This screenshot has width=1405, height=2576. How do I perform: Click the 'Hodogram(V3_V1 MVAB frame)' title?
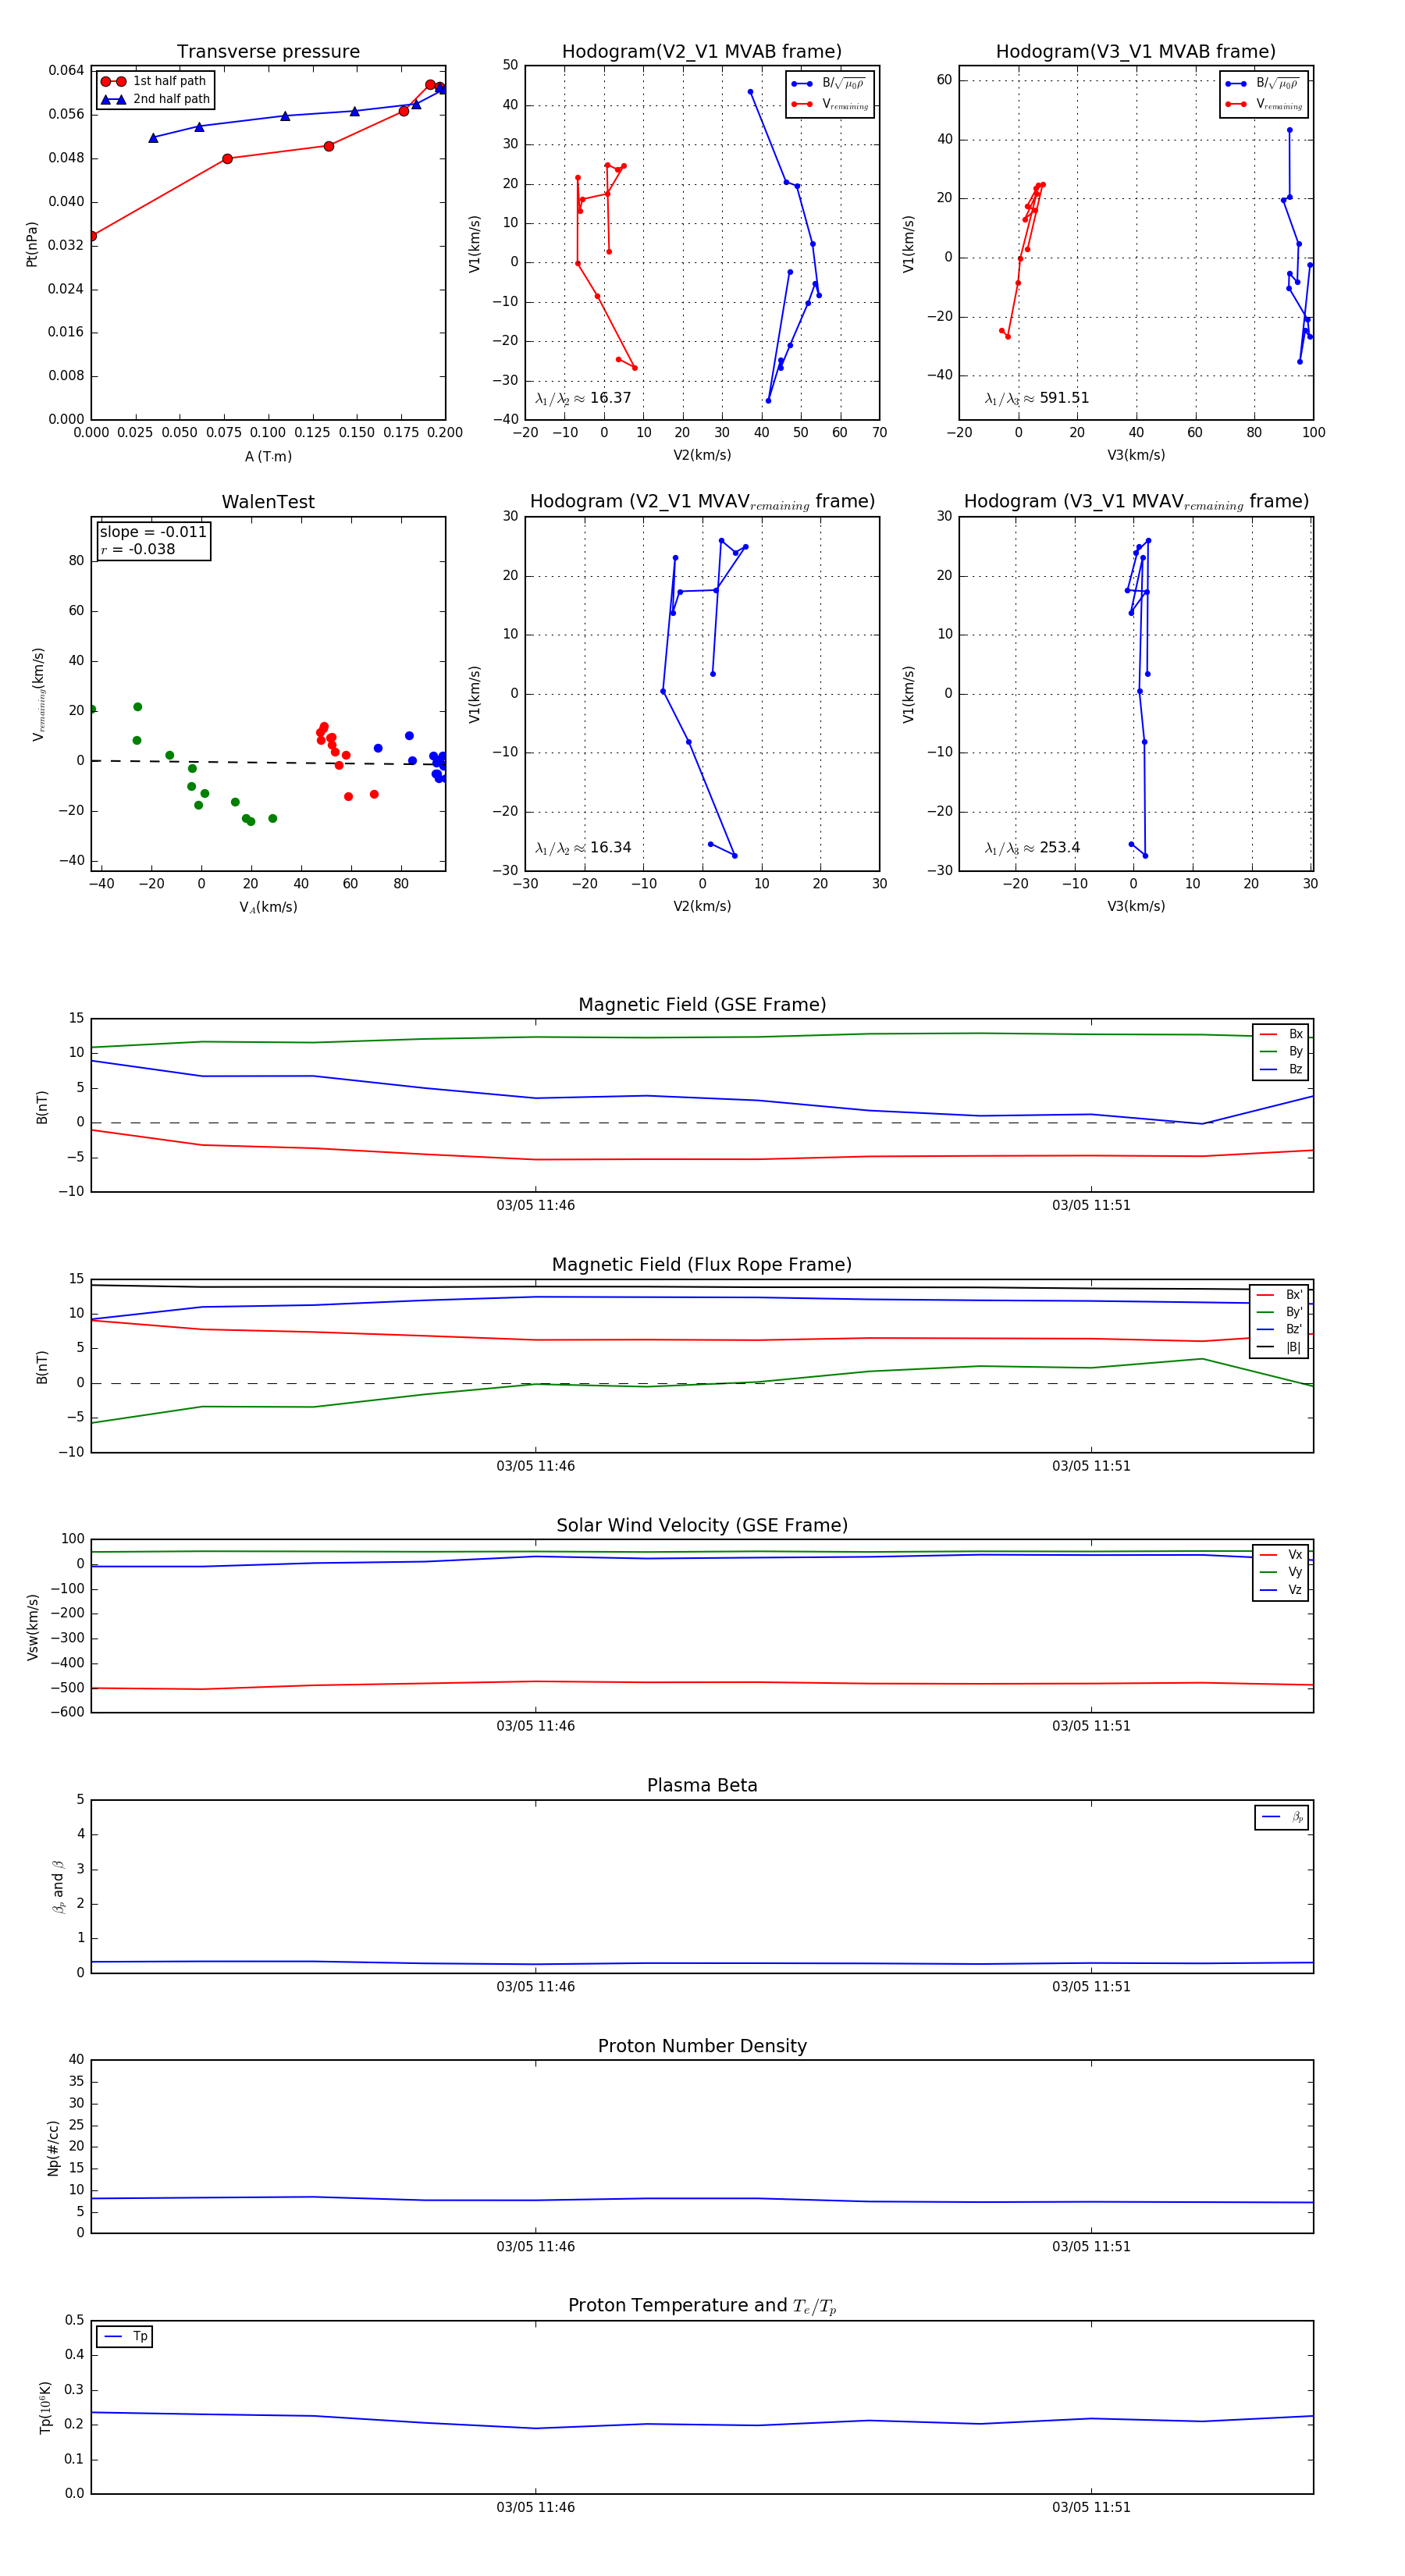(x=1136, y=52)
